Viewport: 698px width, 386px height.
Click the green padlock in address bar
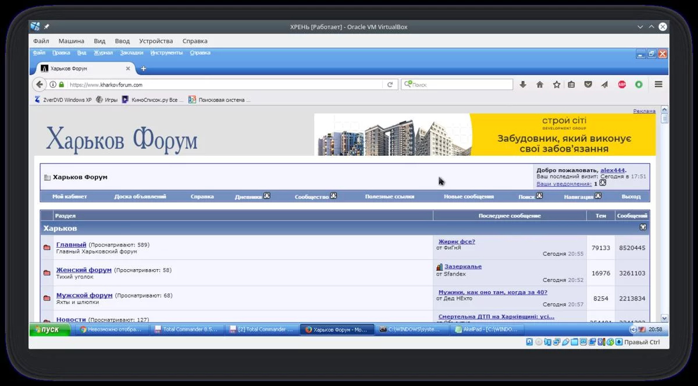[x=62, y=84]
